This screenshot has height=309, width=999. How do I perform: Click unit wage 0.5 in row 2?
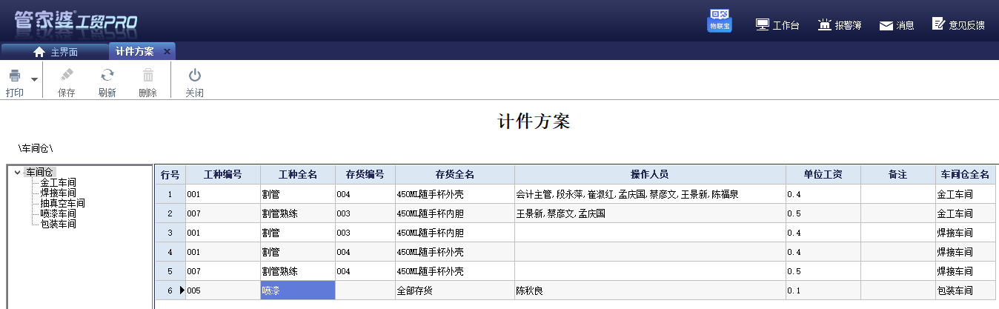tap(823, 213)
